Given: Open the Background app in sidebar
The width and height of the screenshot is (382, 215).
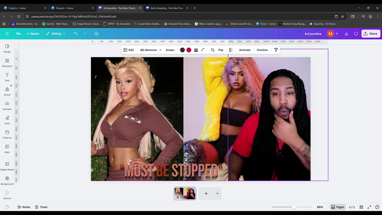Looking at the screenshot, I should tap(7, 180).
